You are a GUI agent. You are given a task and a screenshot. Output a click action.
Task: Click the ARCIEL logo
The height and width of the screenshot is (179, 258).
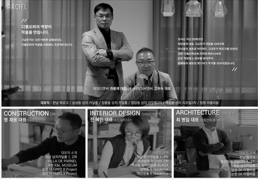coord(17,7)
